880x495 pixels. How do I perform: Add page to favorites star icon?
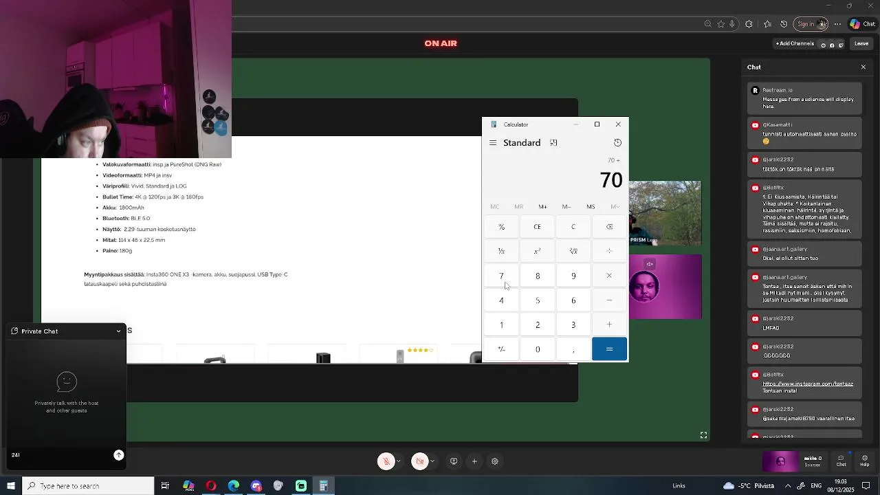[720, 24]
